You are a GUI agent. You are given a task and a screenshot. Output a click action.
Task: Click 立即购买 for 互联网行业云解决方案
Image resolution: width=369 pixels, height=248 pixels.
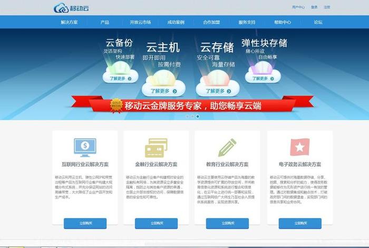pyautogui.click(x=85, y=223)
